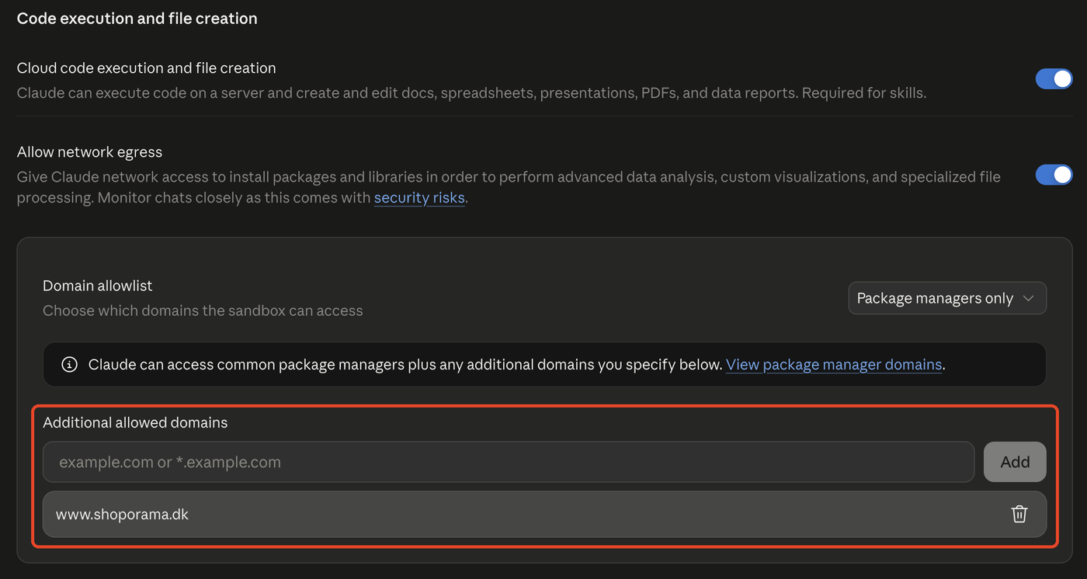Select the www.shoporama.dk domain text

(122, 514)
